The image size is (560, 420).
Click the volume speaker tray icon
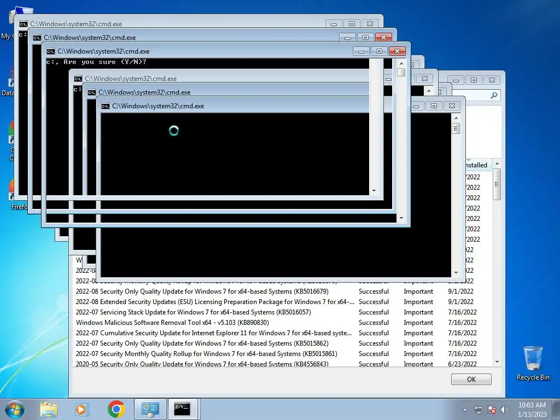[x=505, y=410]
